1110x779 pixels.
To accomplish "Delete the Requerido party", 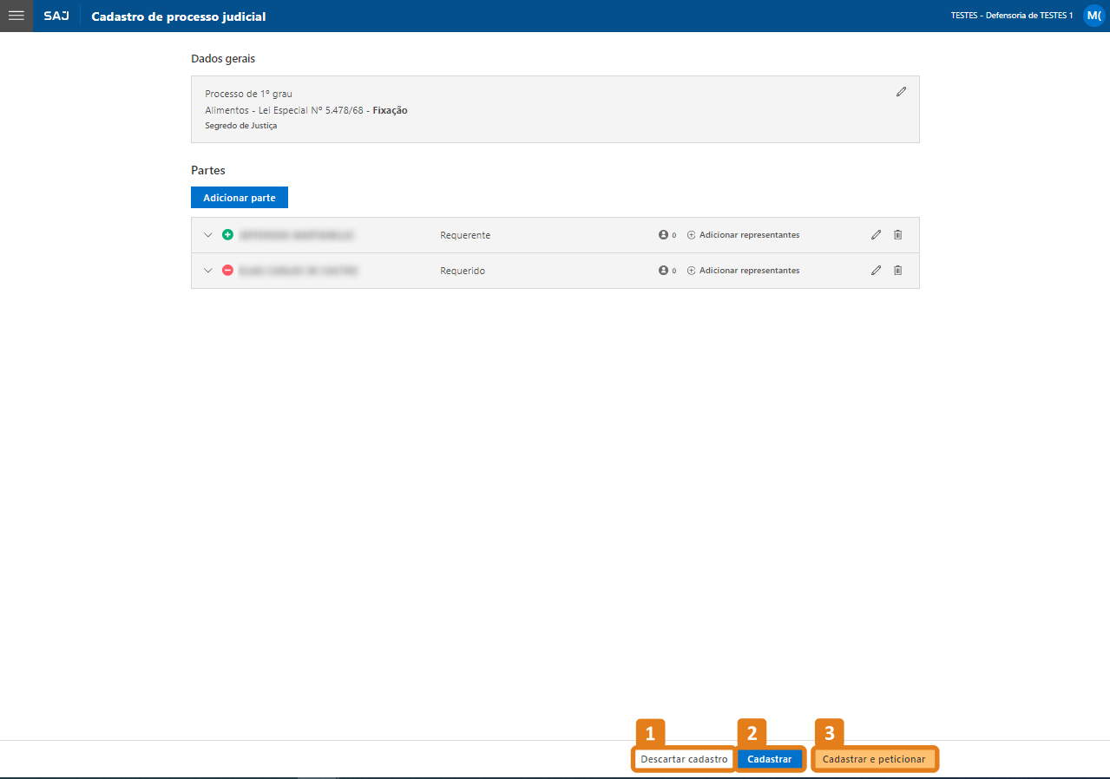I will coord(898,271).
